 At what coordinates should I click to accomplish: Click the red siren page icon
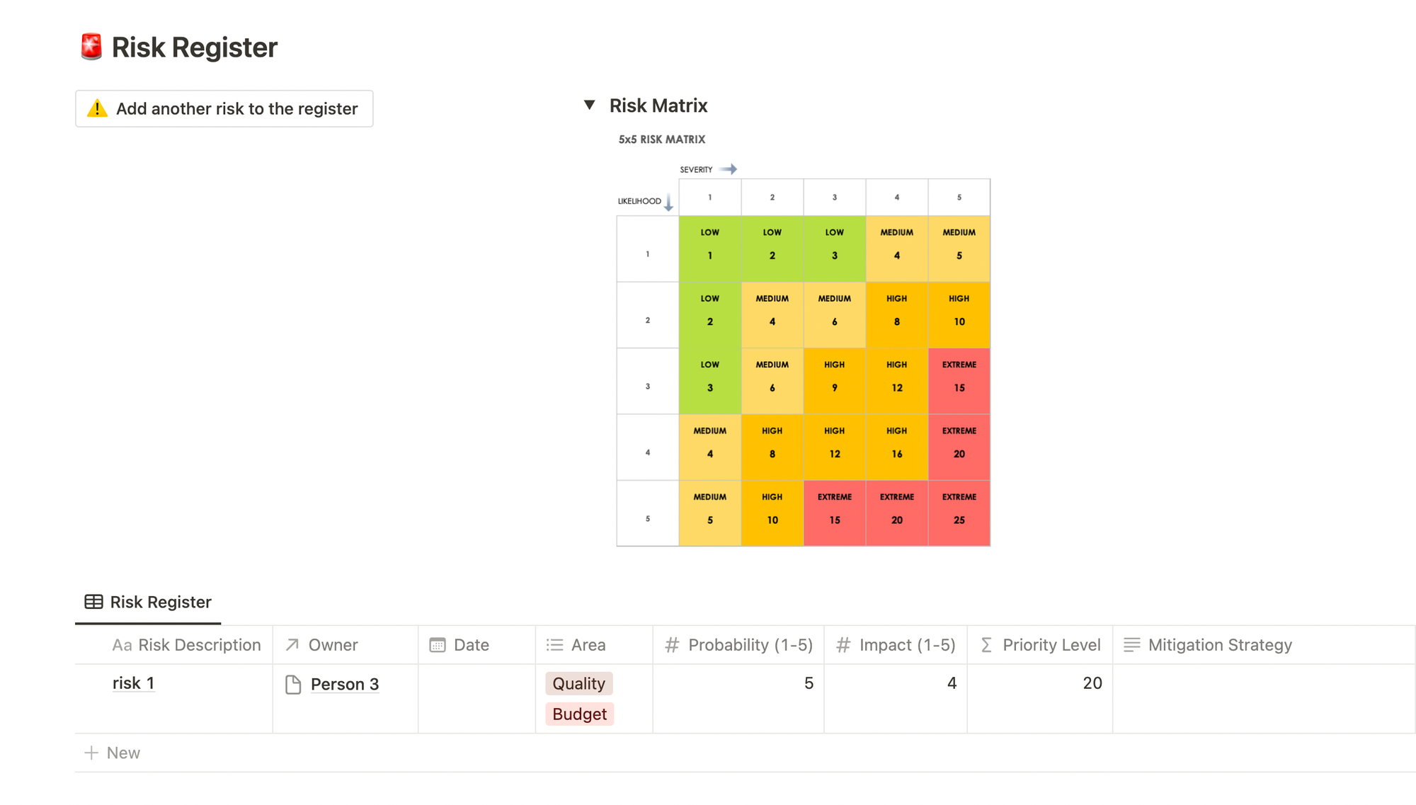click(x=91, y=47)
